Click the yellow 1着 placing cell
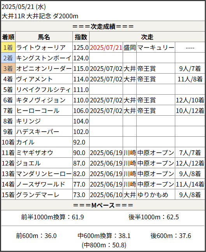This screenshot has height=252, width=206. click(x=8, y=48)
